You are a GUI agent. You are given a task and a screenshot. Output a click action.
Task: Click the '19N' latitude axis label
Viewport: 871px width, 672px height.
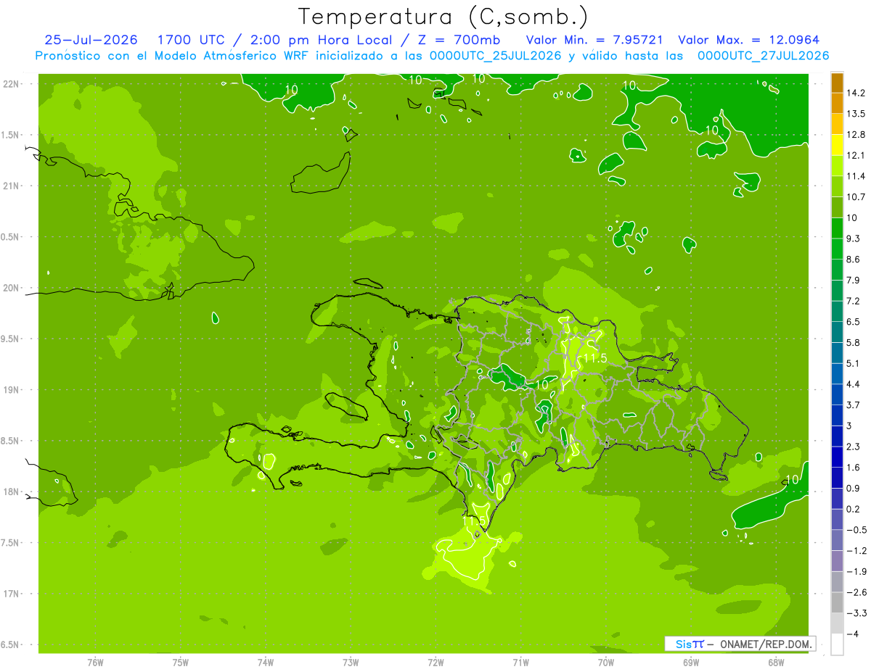(12, 390)
